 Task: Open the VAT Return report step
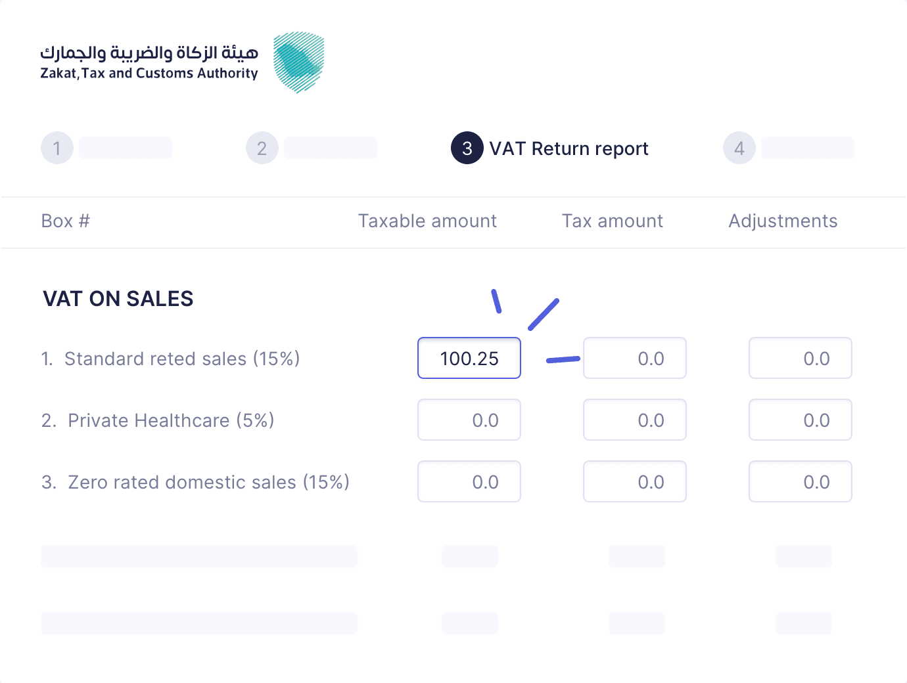coord(569,149)
